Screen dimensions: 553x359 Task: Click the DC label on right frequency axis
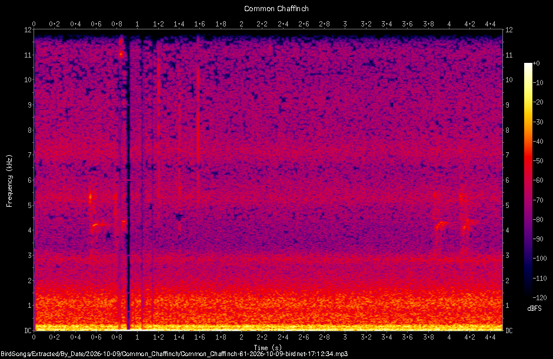[x=509, y=330]
